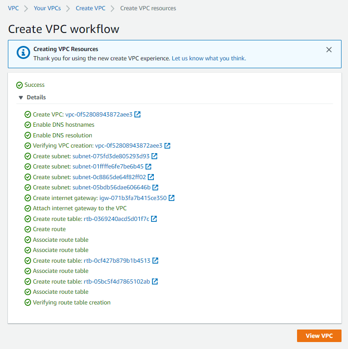Click Create VPC resources breadcrumb text
Viewport: 348px width, 349px height.
148,8
